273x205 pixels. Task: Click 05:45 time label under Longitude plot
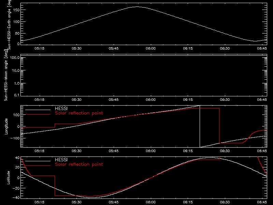coord(114,151)
